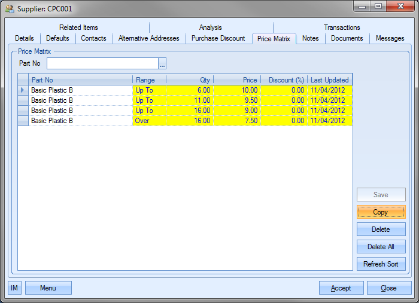Open the Transactions tab
The image size is (419, 303).
point(342,27)
